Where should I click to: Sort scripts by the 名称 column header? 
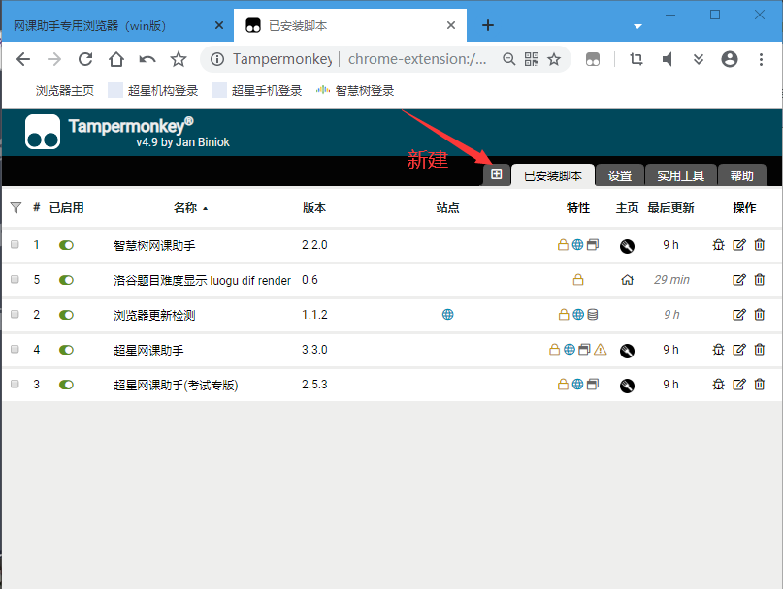(185, 208)
